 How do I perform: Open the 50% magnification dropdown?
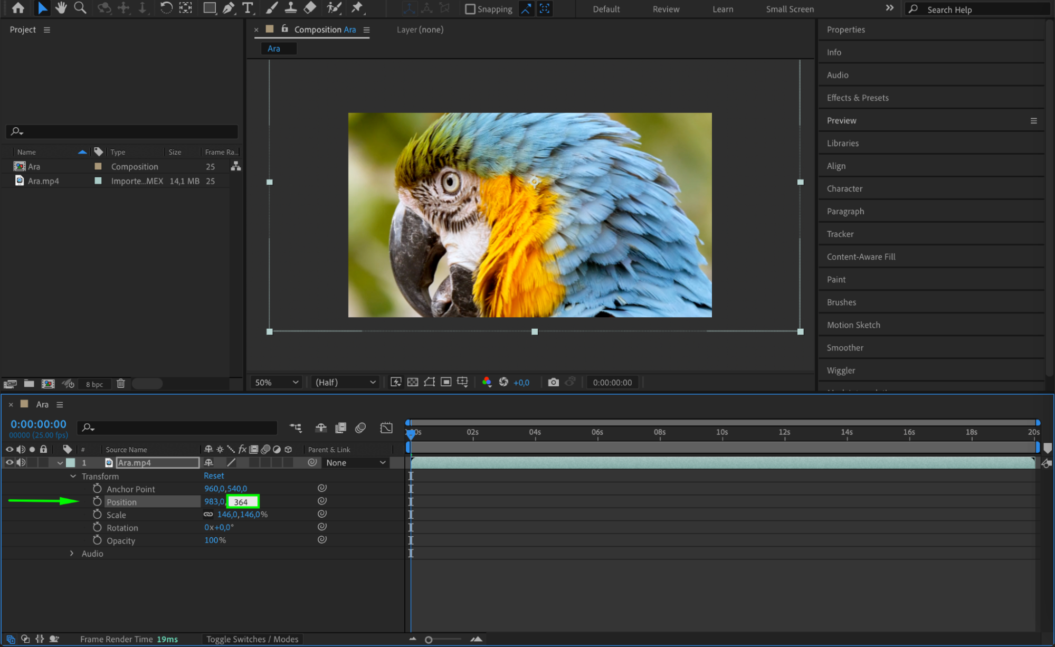click(277, 382)
